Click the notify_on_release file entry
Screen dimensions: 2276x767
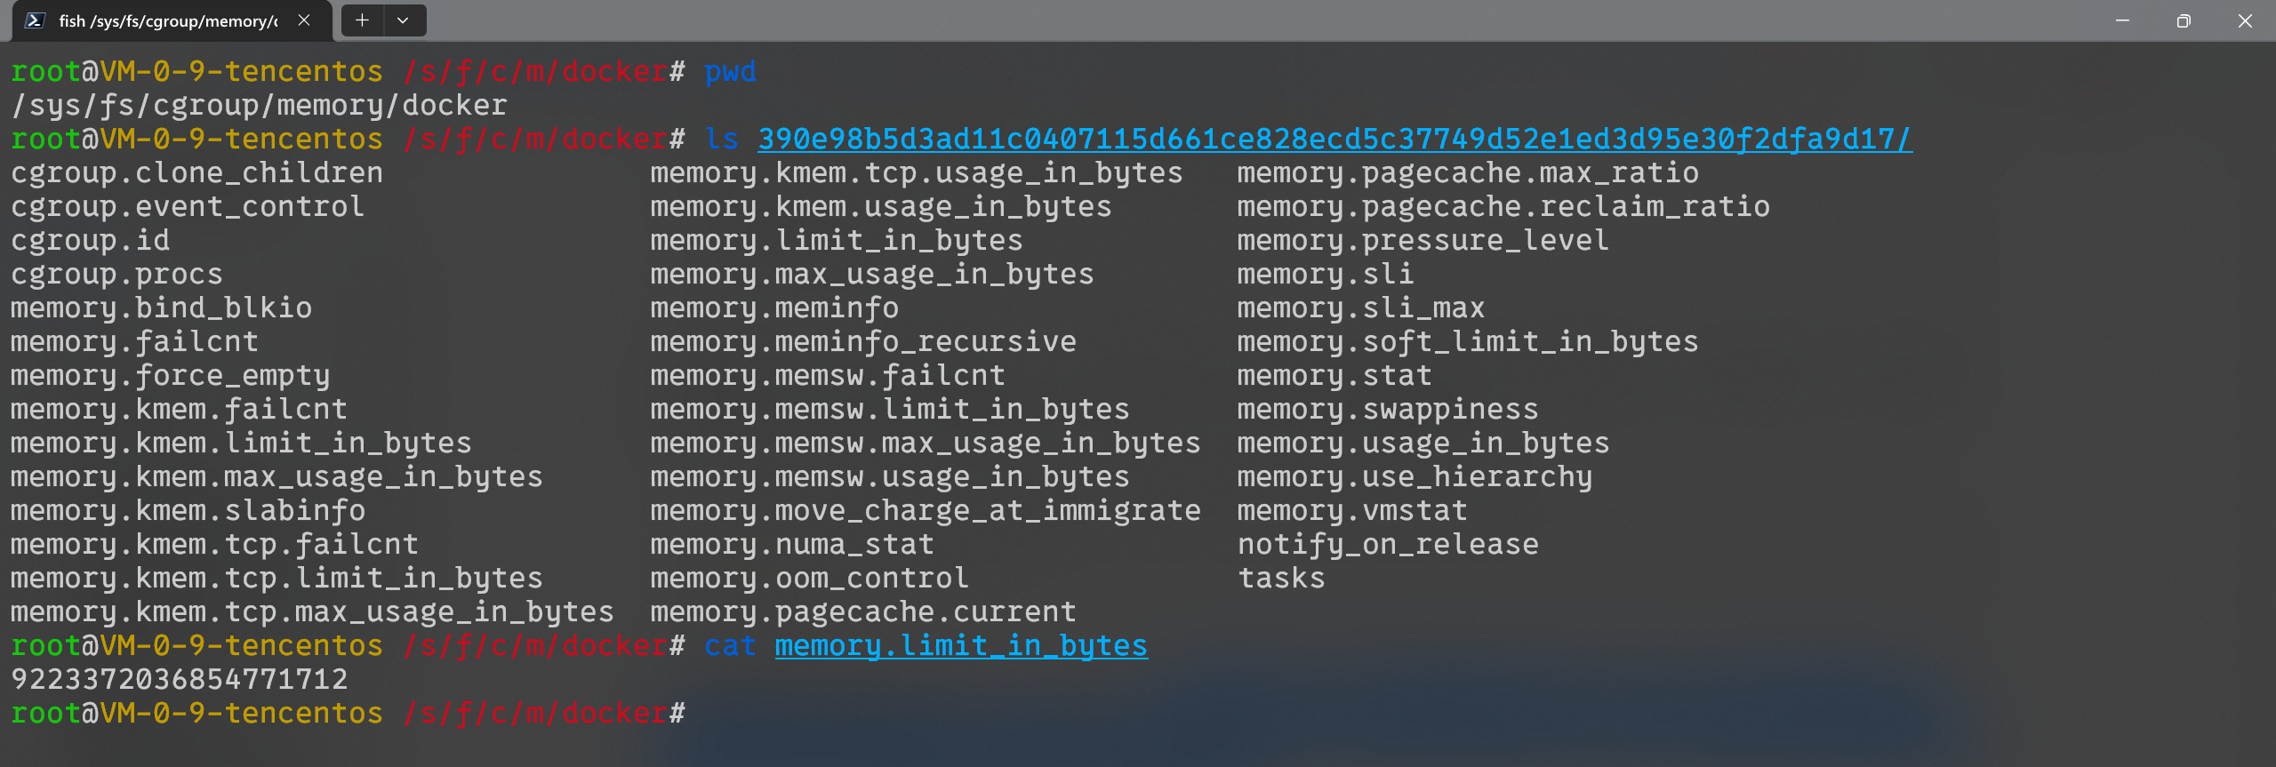[x=1388, y=545]
